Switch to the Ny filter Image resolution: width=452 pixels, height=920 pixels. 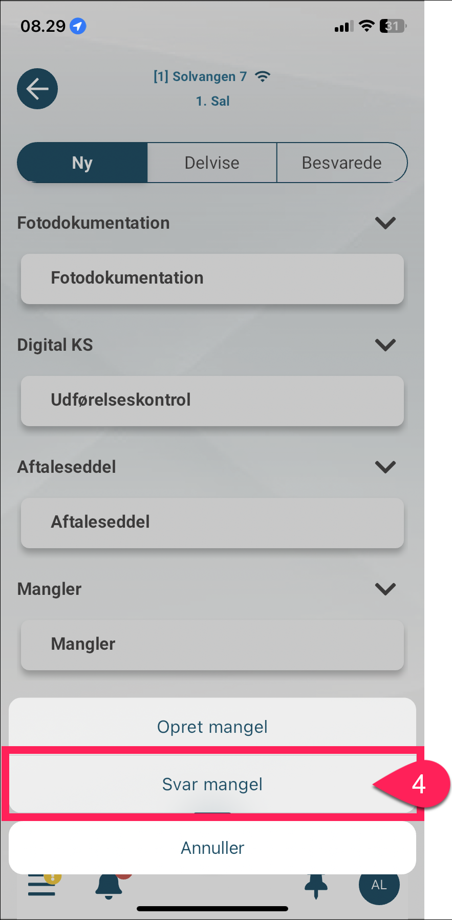coord(82,163)
